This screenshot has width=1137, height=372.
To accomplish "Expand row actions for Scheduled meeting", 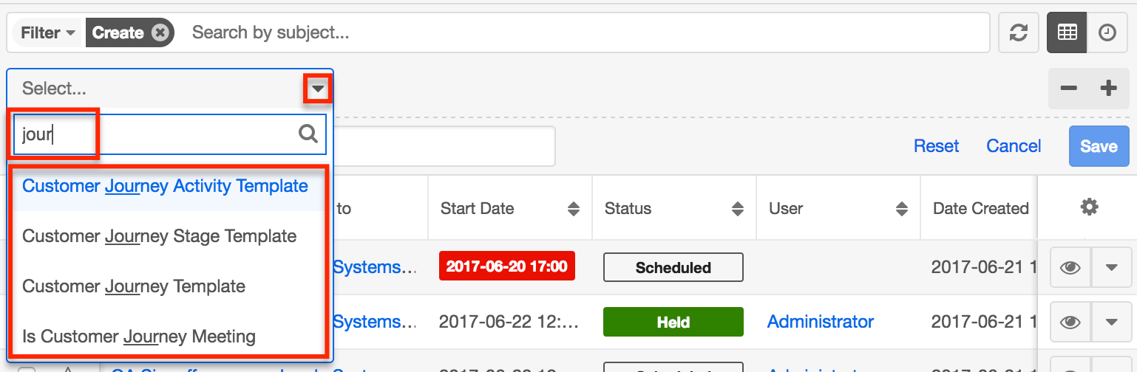I will point(1111,267).
